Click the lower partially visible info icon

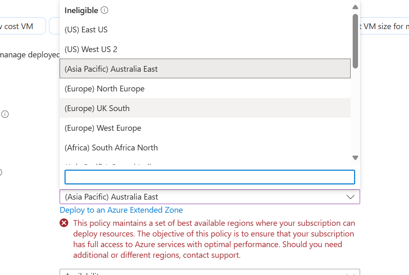pyautogui.click(x=1, y=172)
